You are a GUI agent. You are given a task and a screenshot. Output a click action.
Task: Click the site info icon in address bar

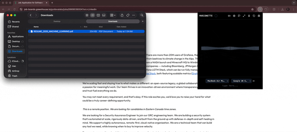[x=21, y=9]
